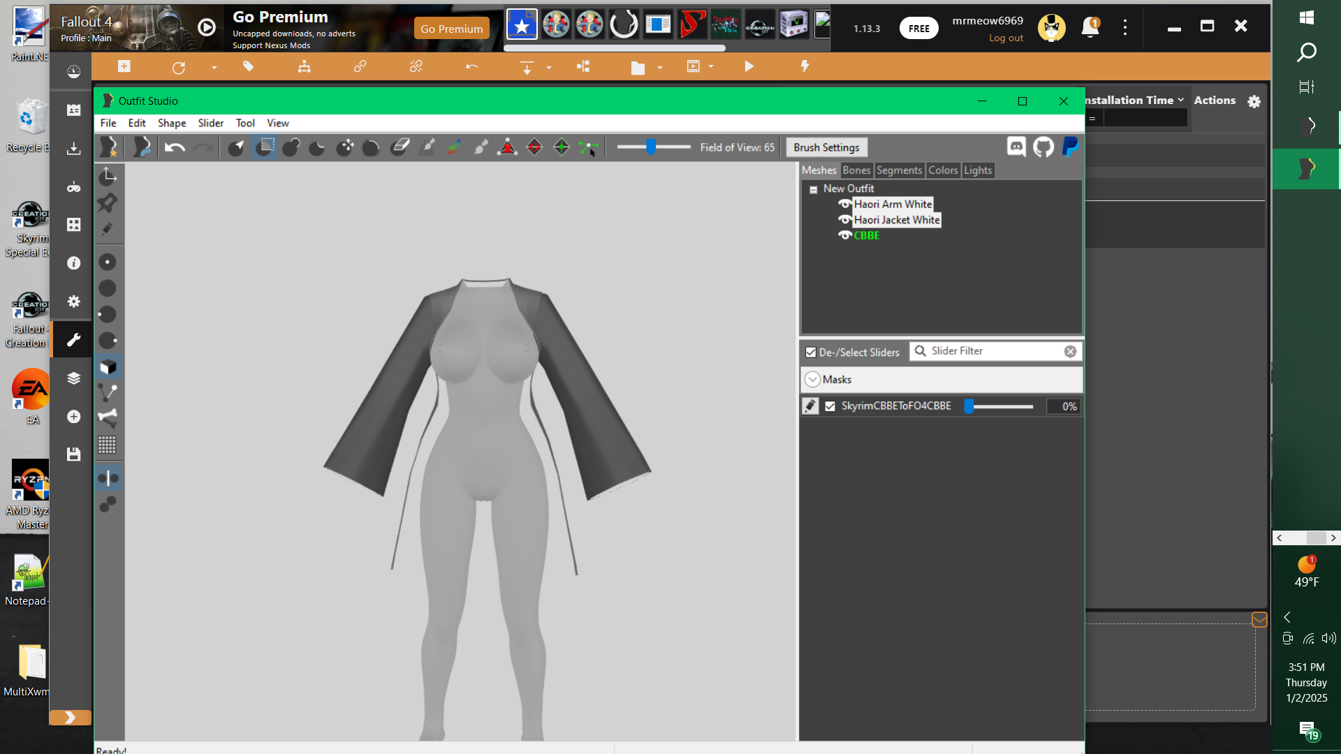Open the GitHub link icon in Outfit Studio
The width and height of the screenshot is (1341, 754).
(x=1043, y=147)
